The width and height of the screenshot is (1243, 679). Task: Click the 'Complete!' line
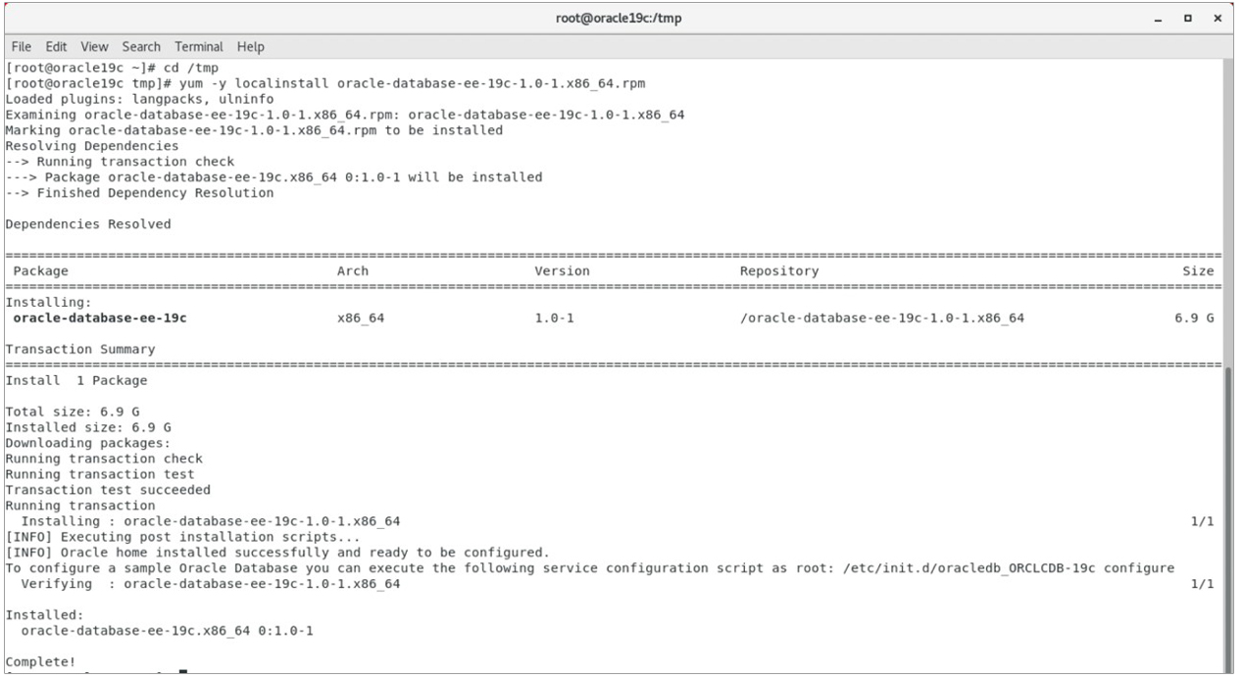(41, 662)
